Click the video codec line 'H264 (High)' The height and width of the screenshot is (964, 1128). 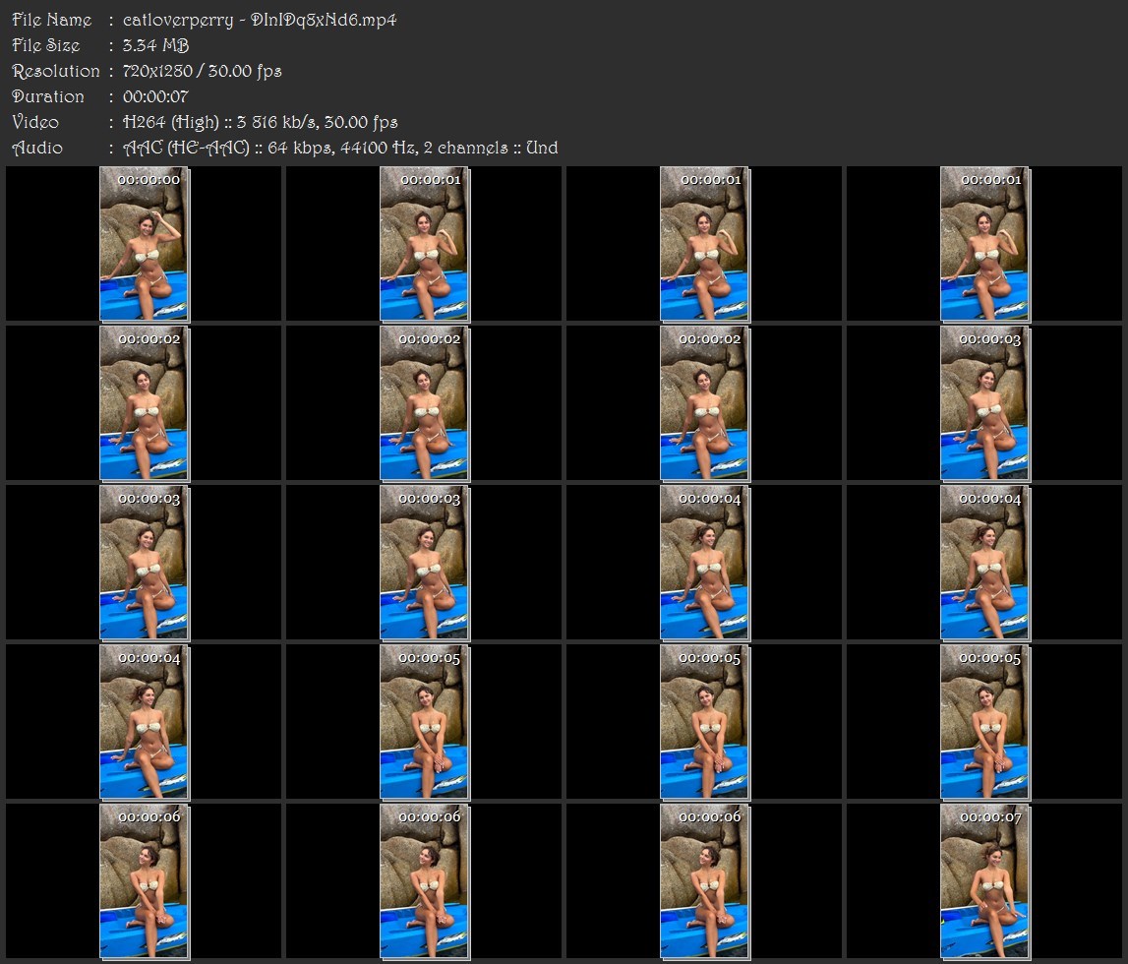170,122
